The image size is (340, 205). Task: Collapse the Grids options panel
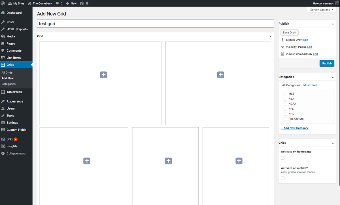[333, 143]
